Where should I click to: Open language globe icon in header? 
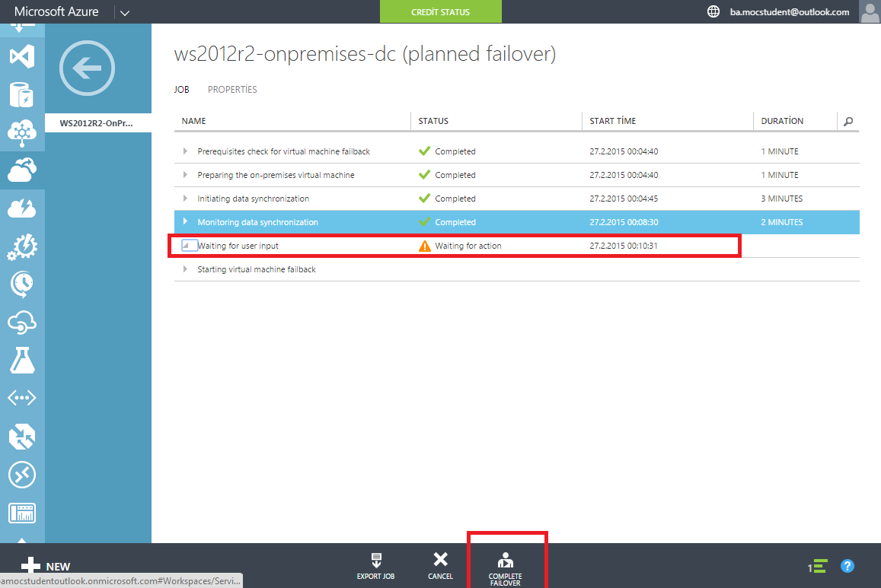[713, 11]
